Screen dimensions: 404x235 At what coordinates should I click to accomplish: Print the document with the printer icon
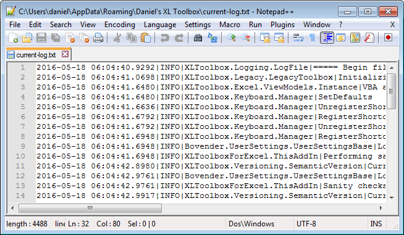pos(98,38)
